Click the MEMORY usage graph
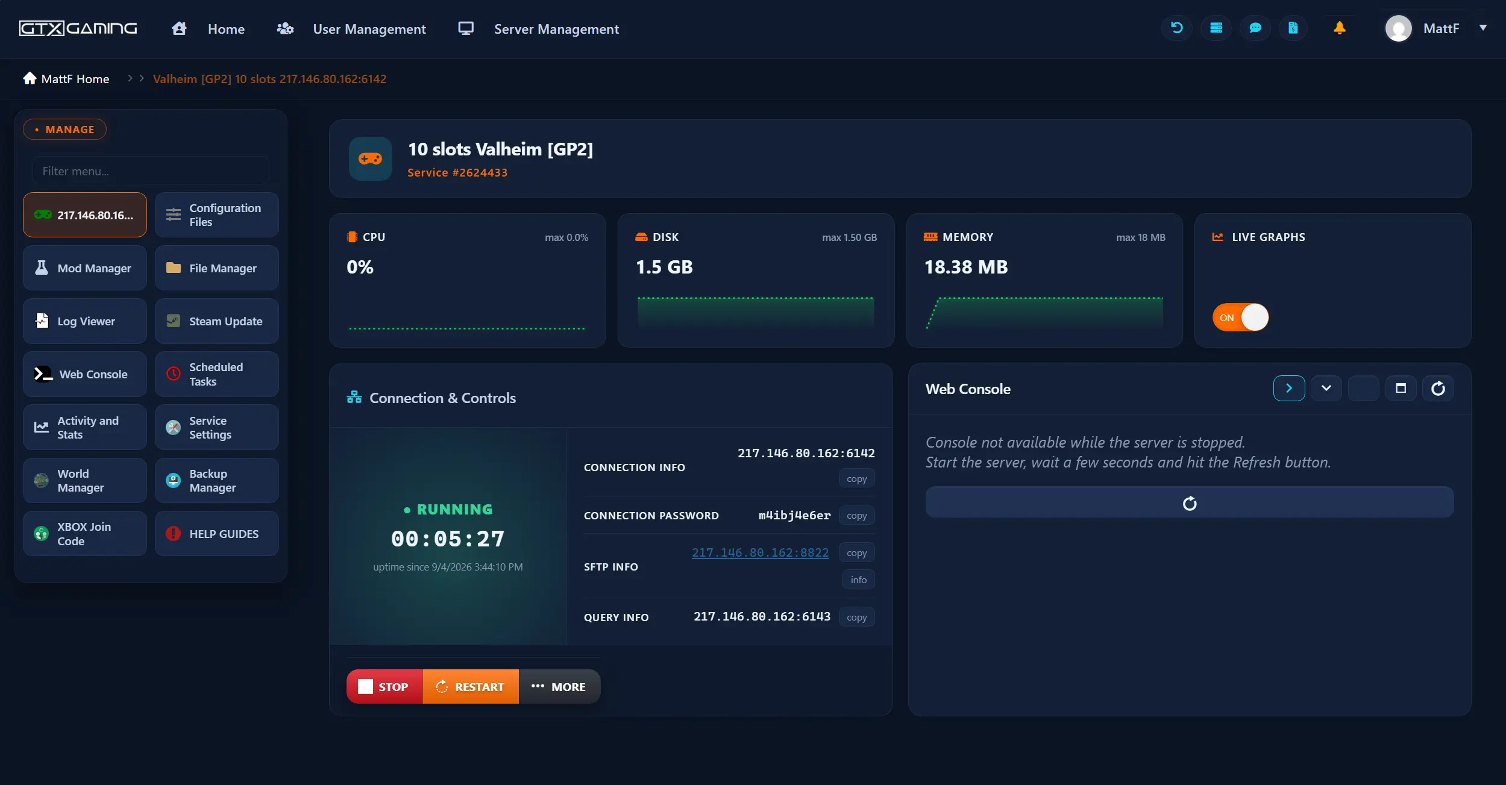 point(1044,313)
